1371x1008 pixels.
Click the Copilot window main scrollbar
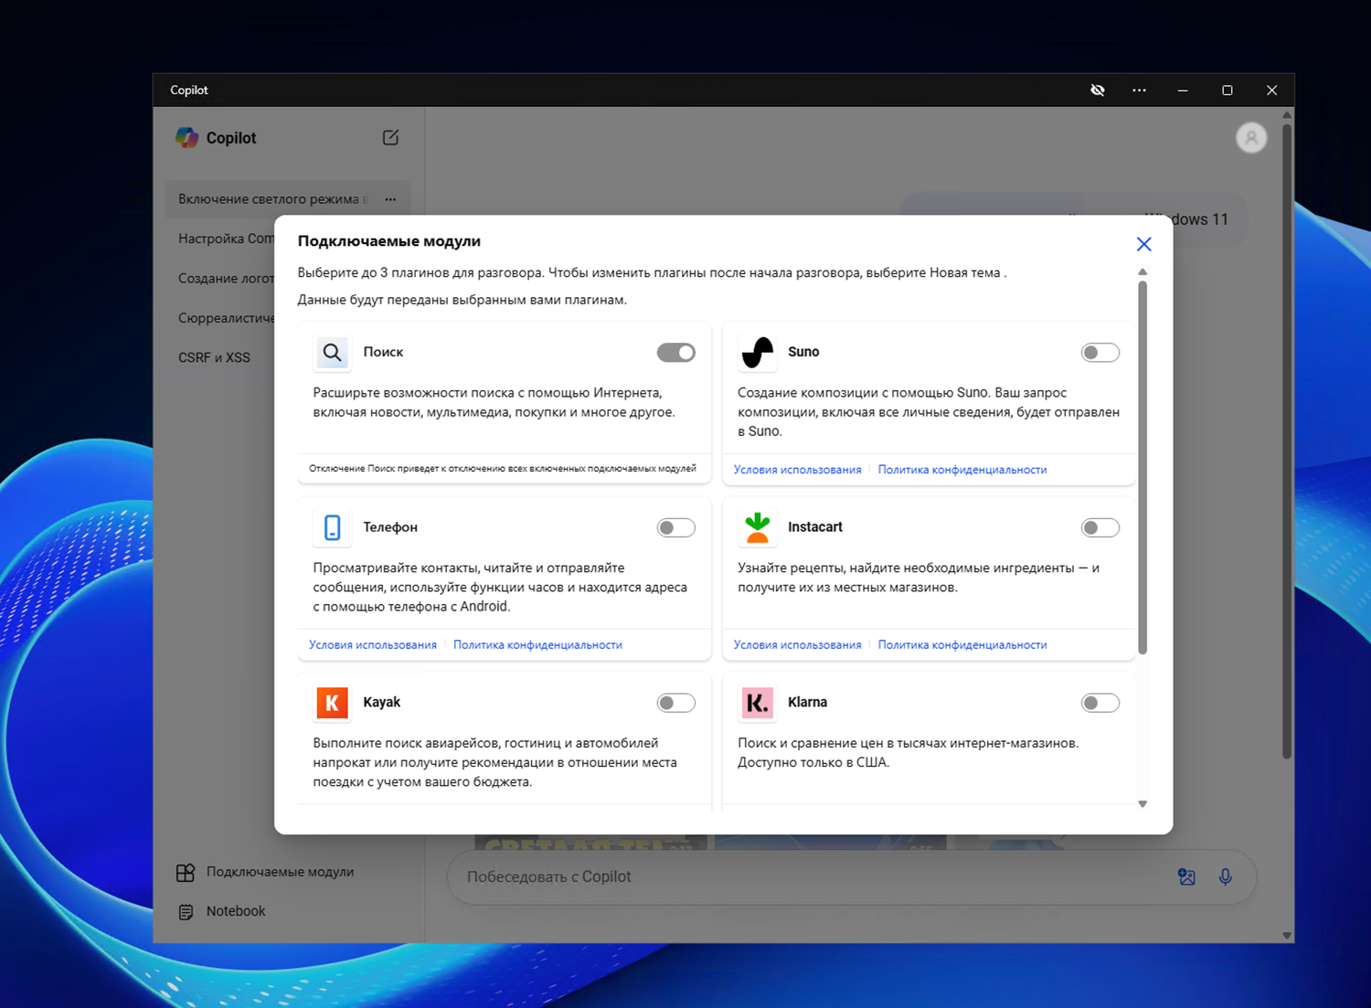1287,440
